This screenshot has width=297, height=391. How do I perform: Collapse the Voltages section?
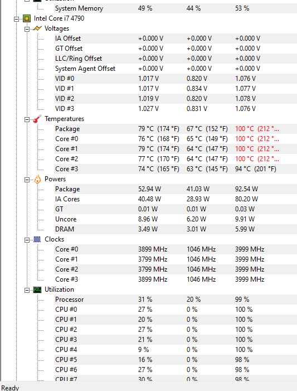pos(27,29)
